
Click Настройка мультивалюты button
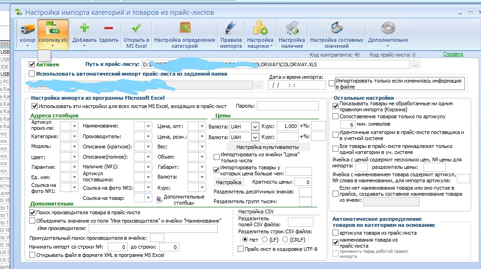point(267,147)
